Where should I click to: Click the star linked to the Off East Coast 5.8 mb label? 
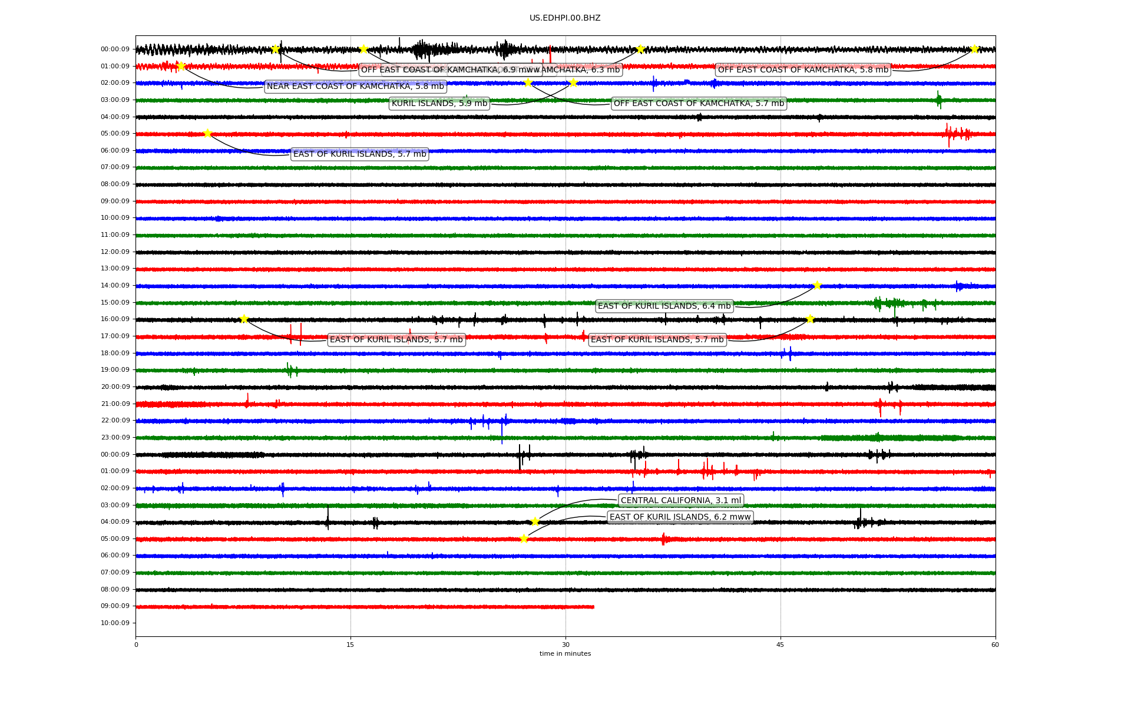(974, 49)
